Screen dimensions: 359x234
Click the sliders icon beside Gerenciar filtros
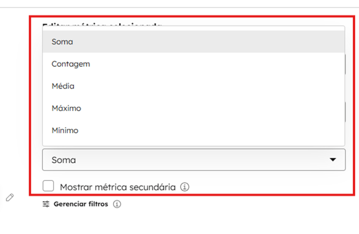tap(46, 204)
